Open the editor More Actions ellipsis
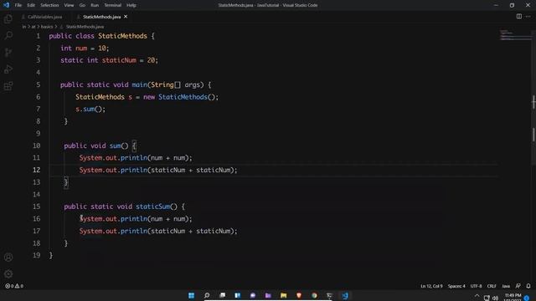 528,17
